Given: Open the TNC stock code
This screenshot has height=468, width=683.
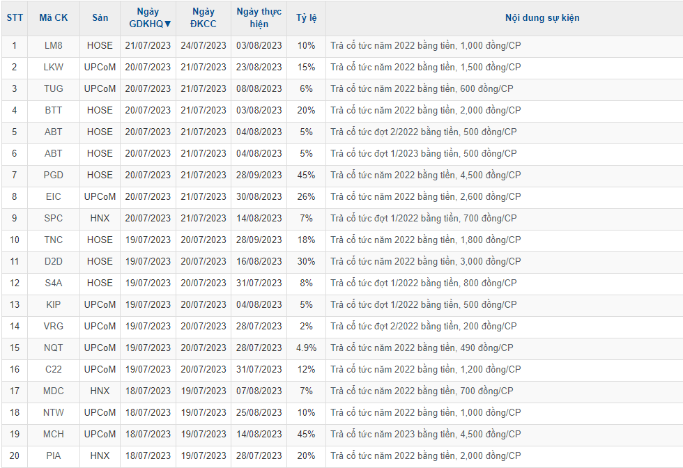Looking at the screenshot, I should click(53, 240).
